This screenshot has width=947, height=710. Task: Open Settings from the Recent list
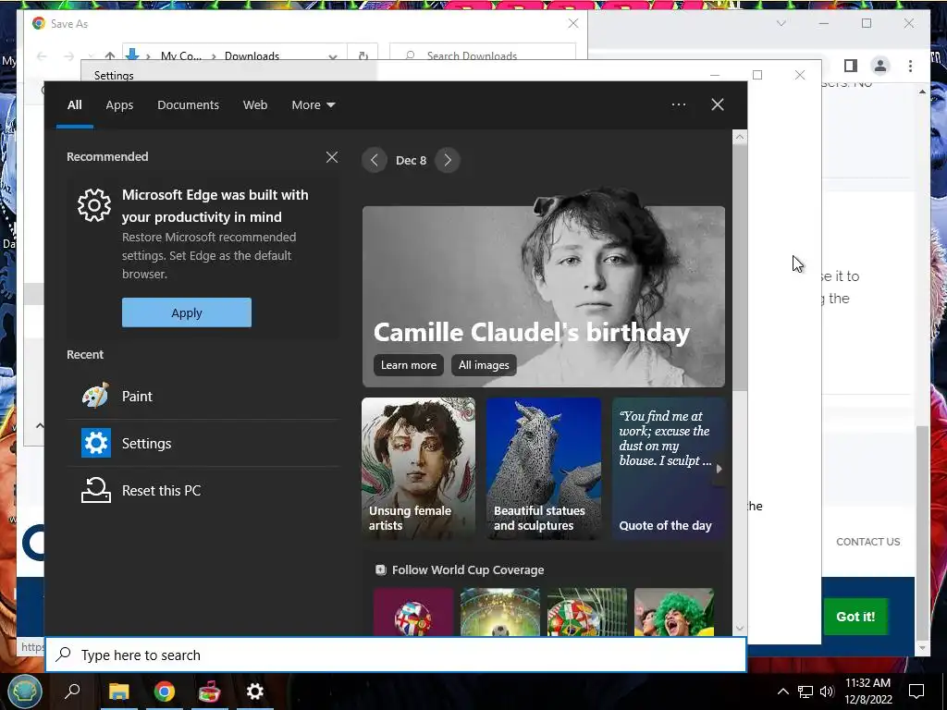click(x=203, y=443)
